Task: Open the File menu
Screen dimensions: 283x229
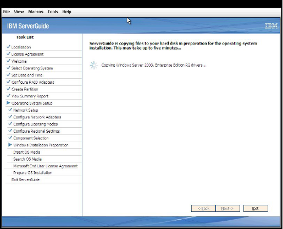Action: (7, 12)
